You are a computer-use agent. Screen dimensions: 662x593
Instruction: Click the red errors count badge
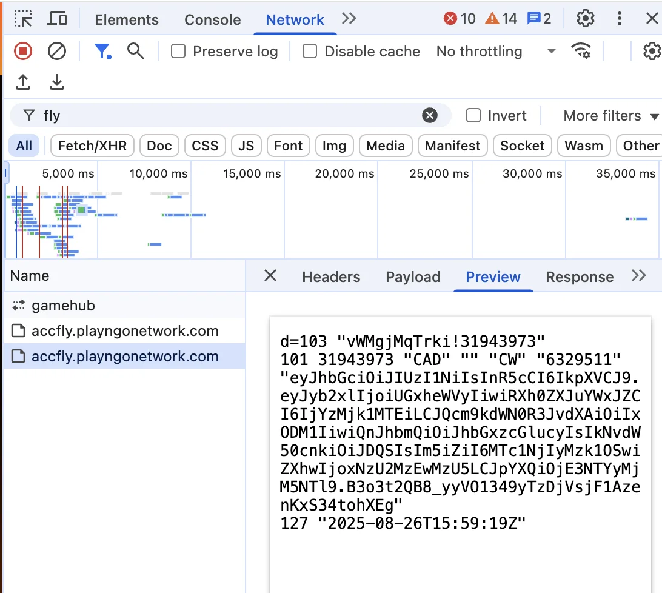460,19
